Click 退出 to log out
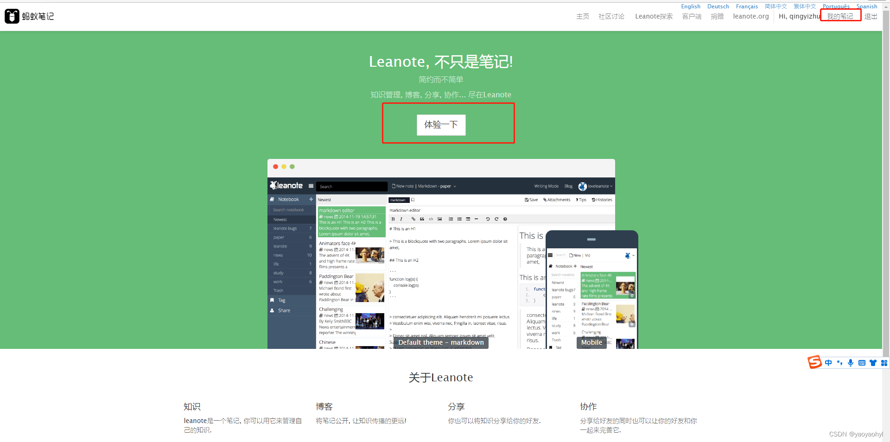This screenshot has width=890, height=442. click(871, 16)
